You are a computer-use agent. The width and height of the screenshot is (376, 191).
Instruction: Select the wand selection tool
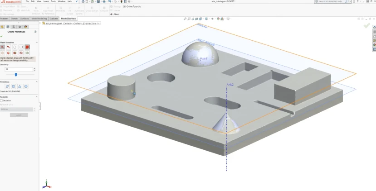[2, 47]
